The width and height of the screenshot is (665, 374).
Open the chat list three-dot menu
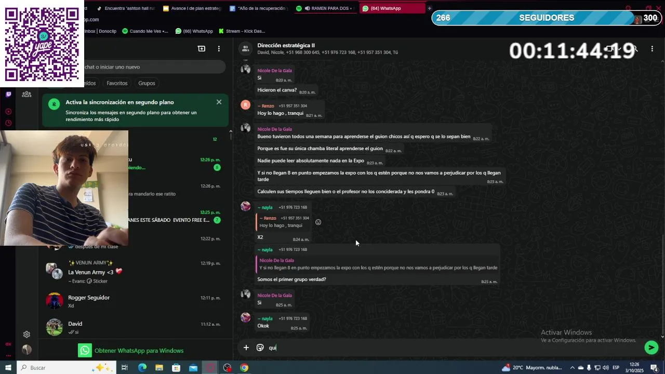click(x=219, y=49)
